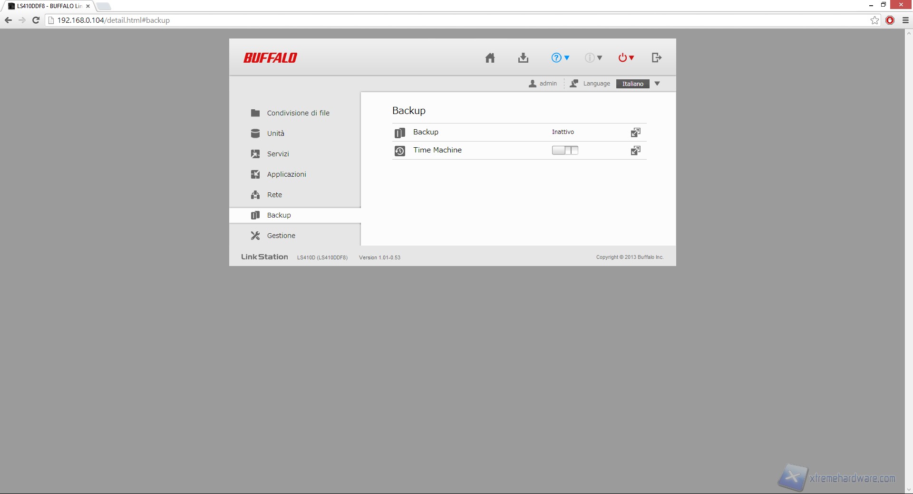Close the LS410DDF8 browser tab
913x494 pixels.
pyautogui.click(x=88, y=6)
